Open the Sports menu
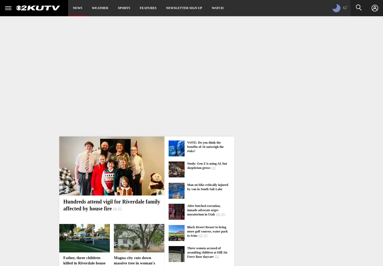This screenshot has height=266, width=383. pos(124,8)
